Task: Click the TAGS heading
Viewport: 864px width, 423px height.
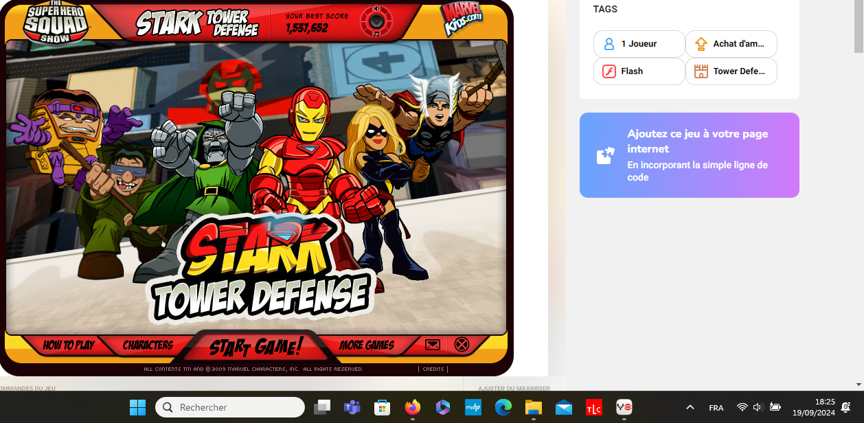Action: click(605, 10)
